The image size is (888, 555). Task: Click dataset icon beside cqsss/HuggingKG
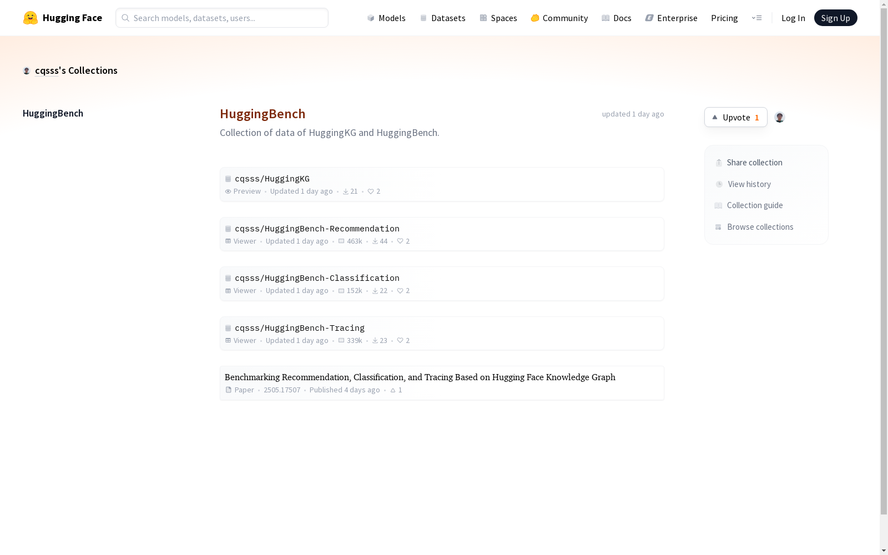(x=228, y=179)
